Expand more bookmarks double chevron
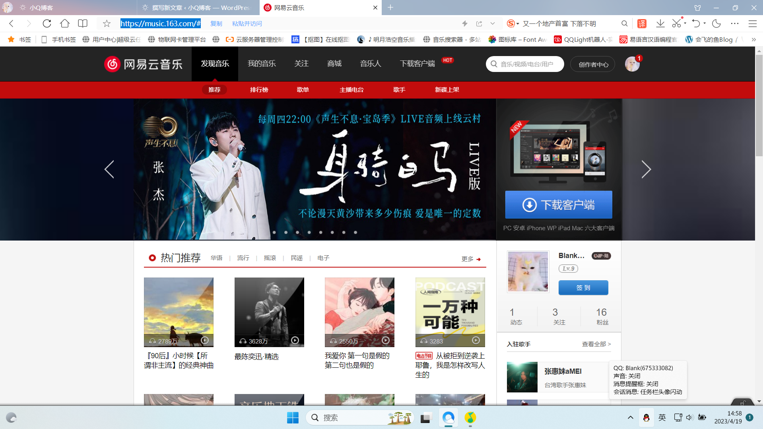 (753, 39)
